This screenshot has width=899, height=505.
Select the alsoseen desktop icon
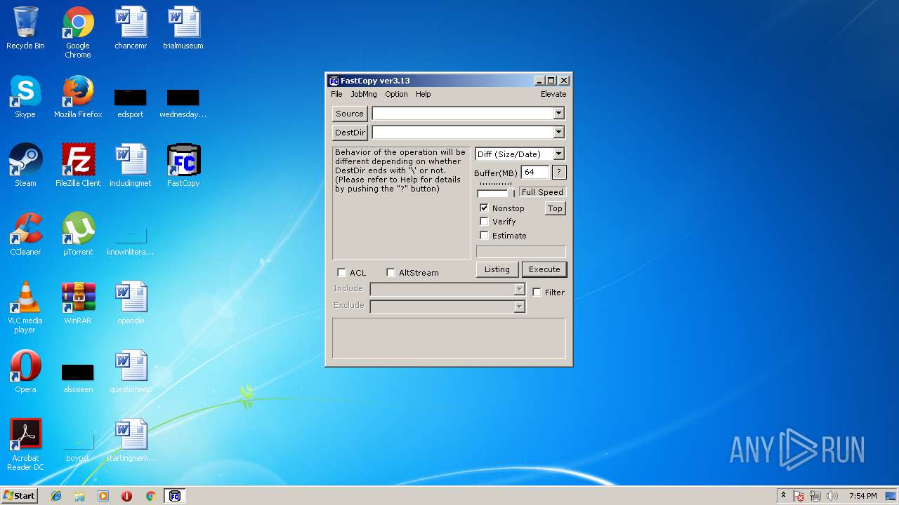point(78,378)
